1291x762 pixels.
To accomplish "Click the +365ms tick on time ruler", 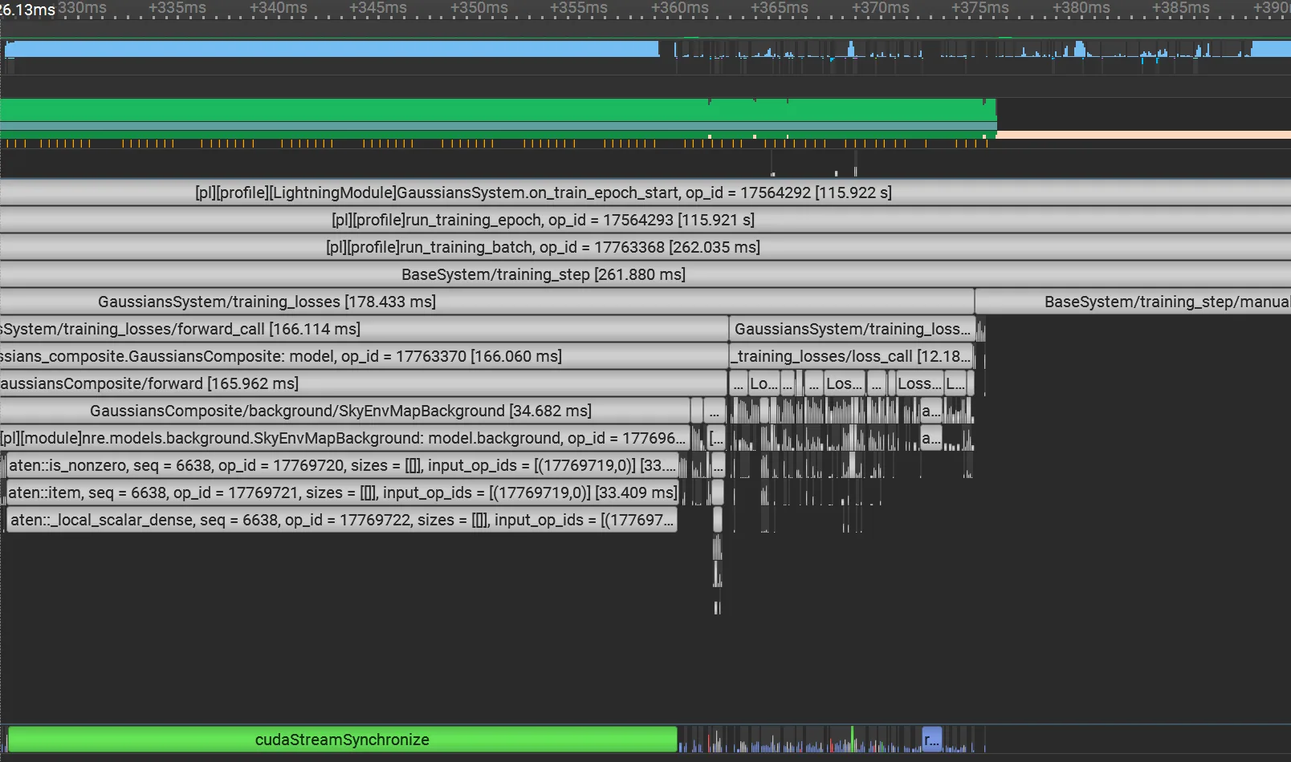I will [780, 8].
